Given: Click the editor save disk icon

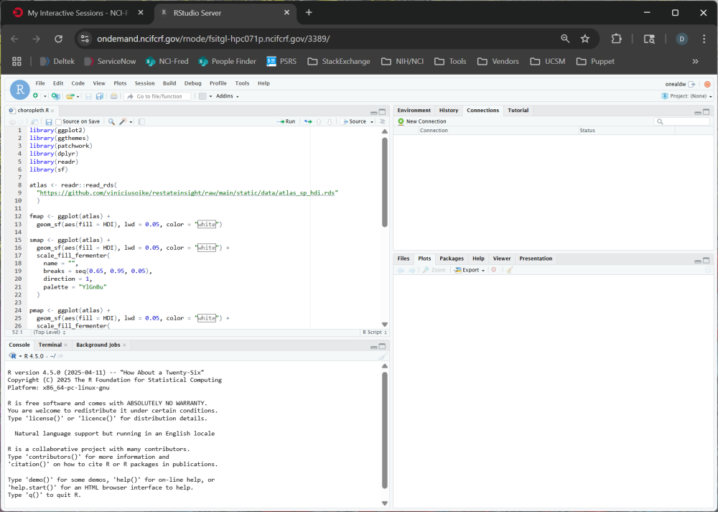Looking at the screenshot, I should tap(49, 122).
